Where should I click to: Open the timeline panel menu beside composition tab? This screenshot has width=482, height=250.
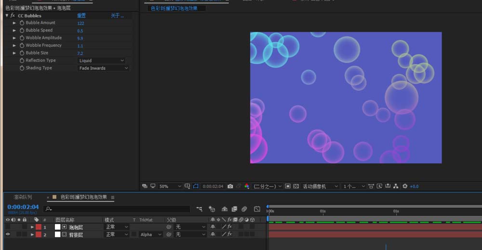(113, 197)
